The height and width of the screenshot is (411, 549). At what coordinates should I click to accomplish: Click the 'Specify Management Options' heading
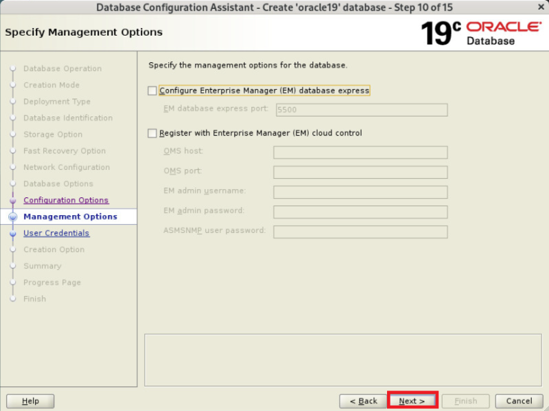click(84, 32)
